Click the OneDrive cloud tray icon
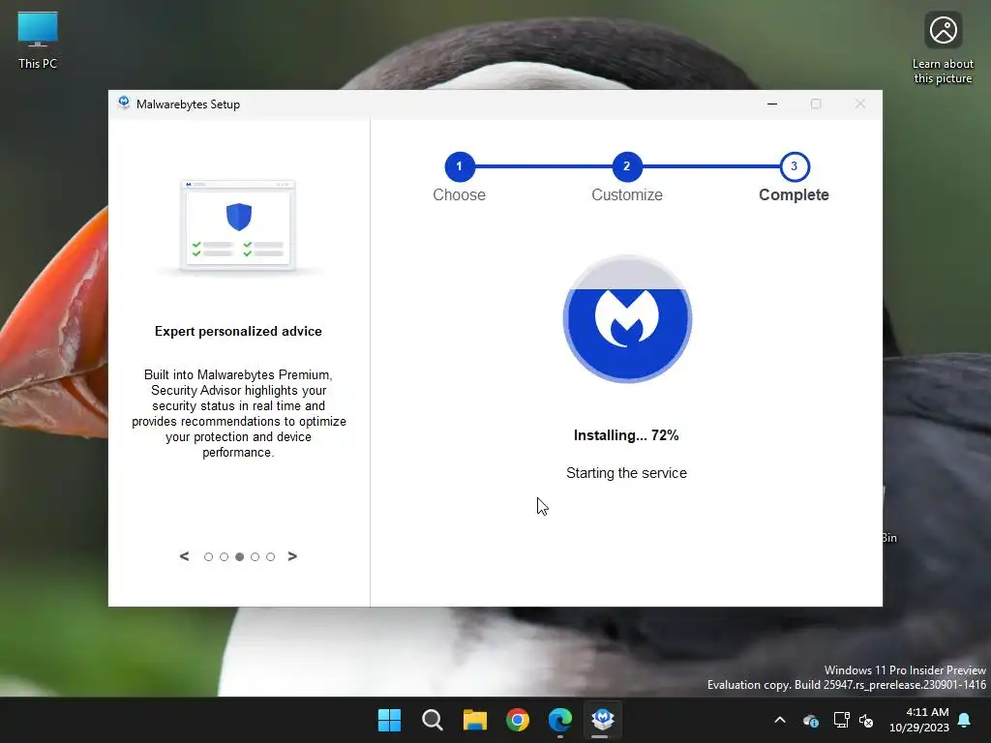Screen dimensions: 991x743 point(811,720)
